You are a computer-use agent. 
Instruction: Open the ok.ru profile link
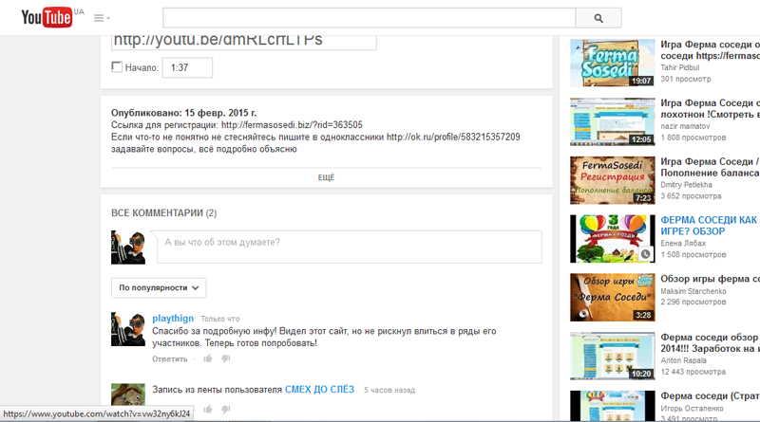(453, 137)
